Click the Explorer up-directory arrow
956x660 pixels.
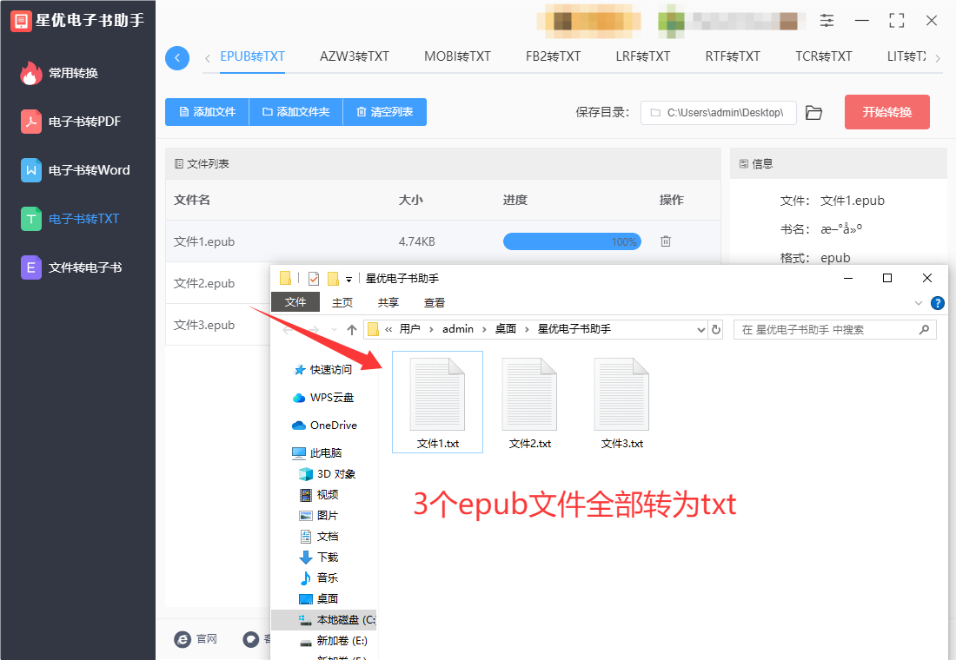coord(352,330)
